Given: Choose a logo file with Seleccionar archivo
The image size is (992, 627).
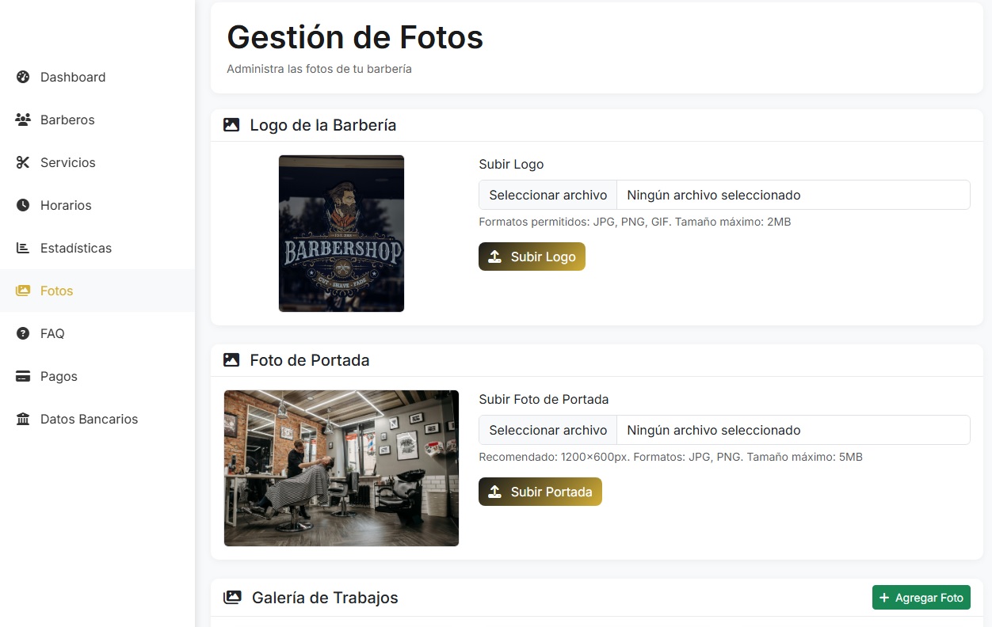Looking at the screenshot, I should [548, 195].
